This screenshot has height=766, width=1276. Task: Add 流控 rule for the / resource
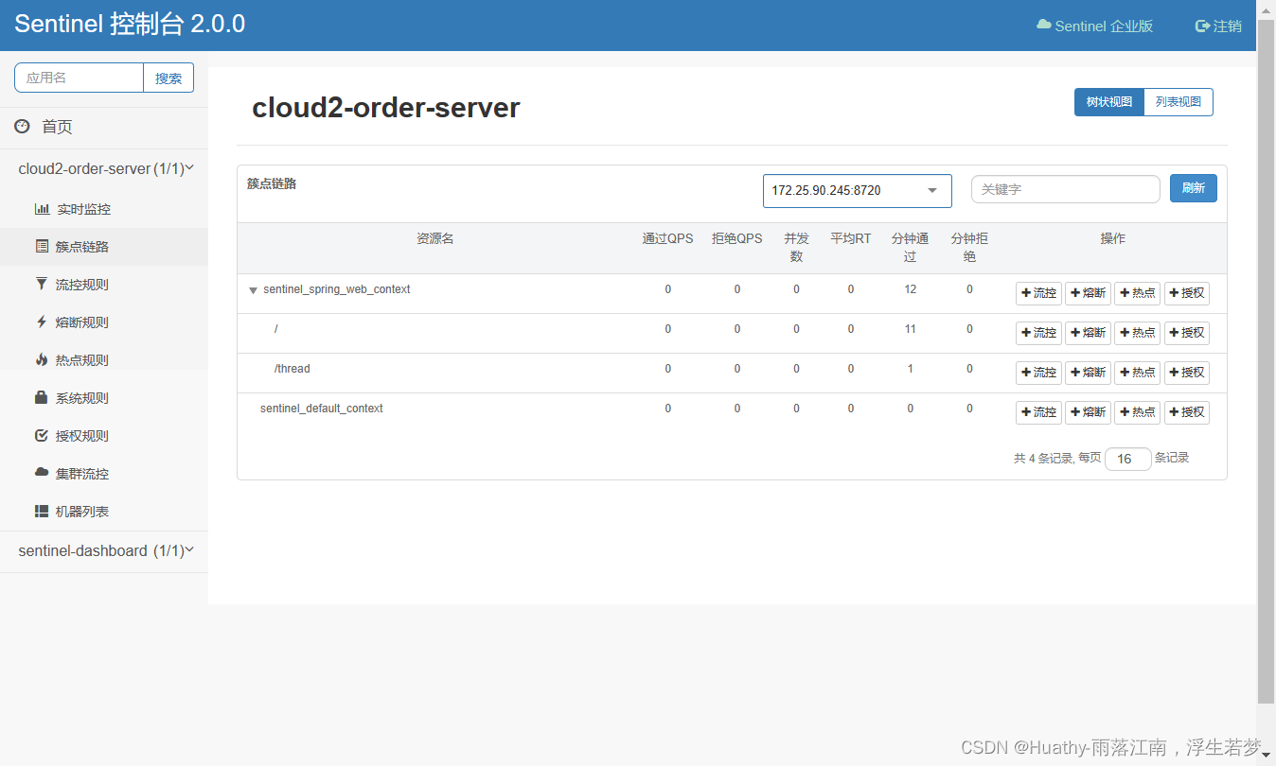click(x=1038, y=333)
